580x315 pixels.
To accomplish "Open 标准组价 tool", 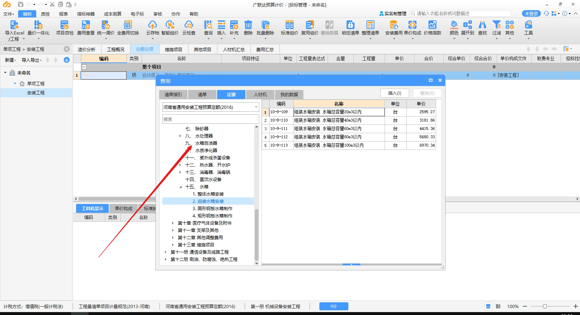I will [x=290, y=28].
